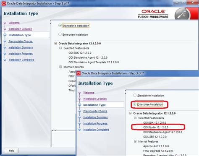Collapse Selected Featuresets node in front window
199x156 pixels.
click(135, 118)
